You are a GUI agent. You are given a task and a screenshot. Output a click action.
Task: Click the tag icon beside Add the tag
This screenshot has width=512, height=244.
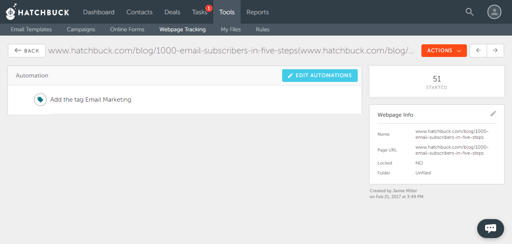pos(40,100)
